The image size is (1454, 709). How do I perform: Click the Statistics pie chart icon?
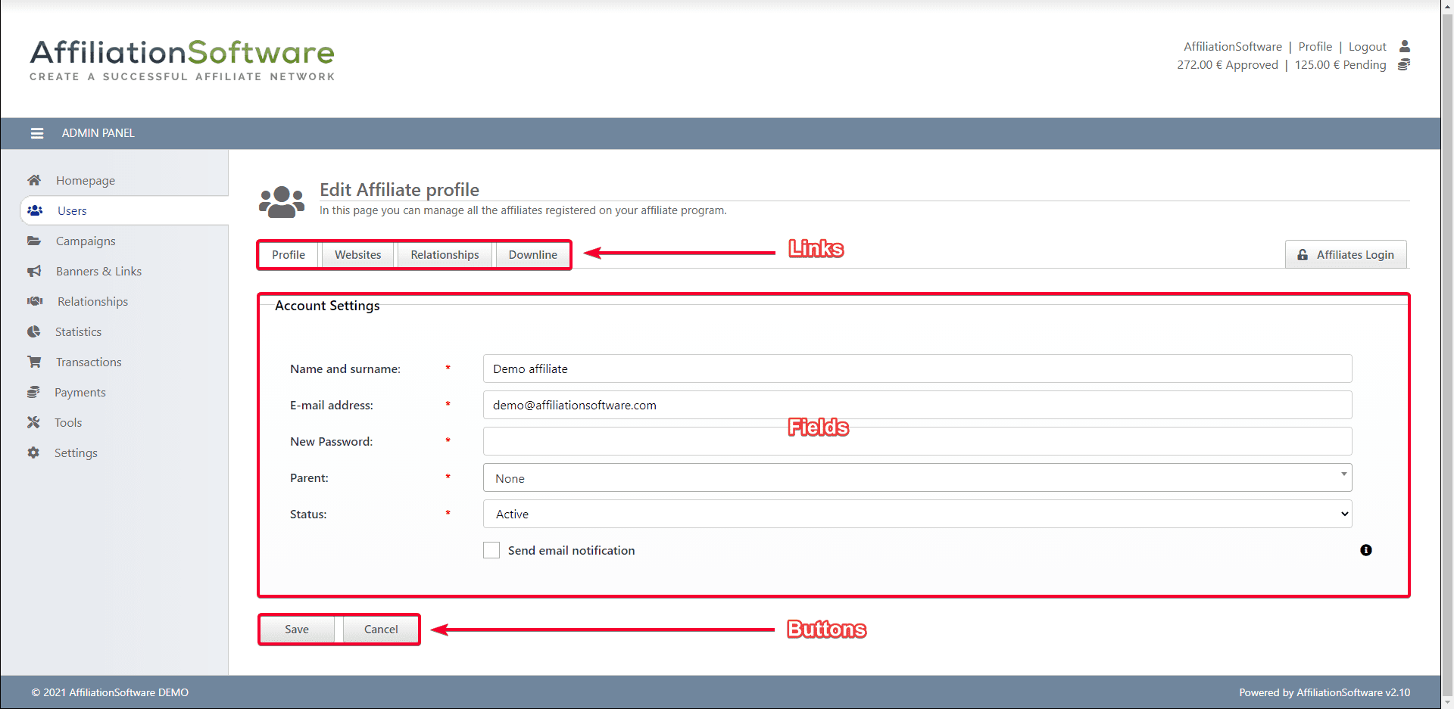pyautogui.click(x=34, y=331)
